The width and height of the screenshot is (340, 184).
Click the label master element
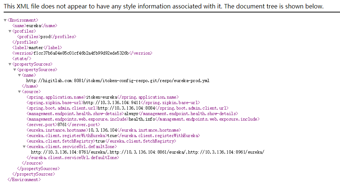point(37,48)
